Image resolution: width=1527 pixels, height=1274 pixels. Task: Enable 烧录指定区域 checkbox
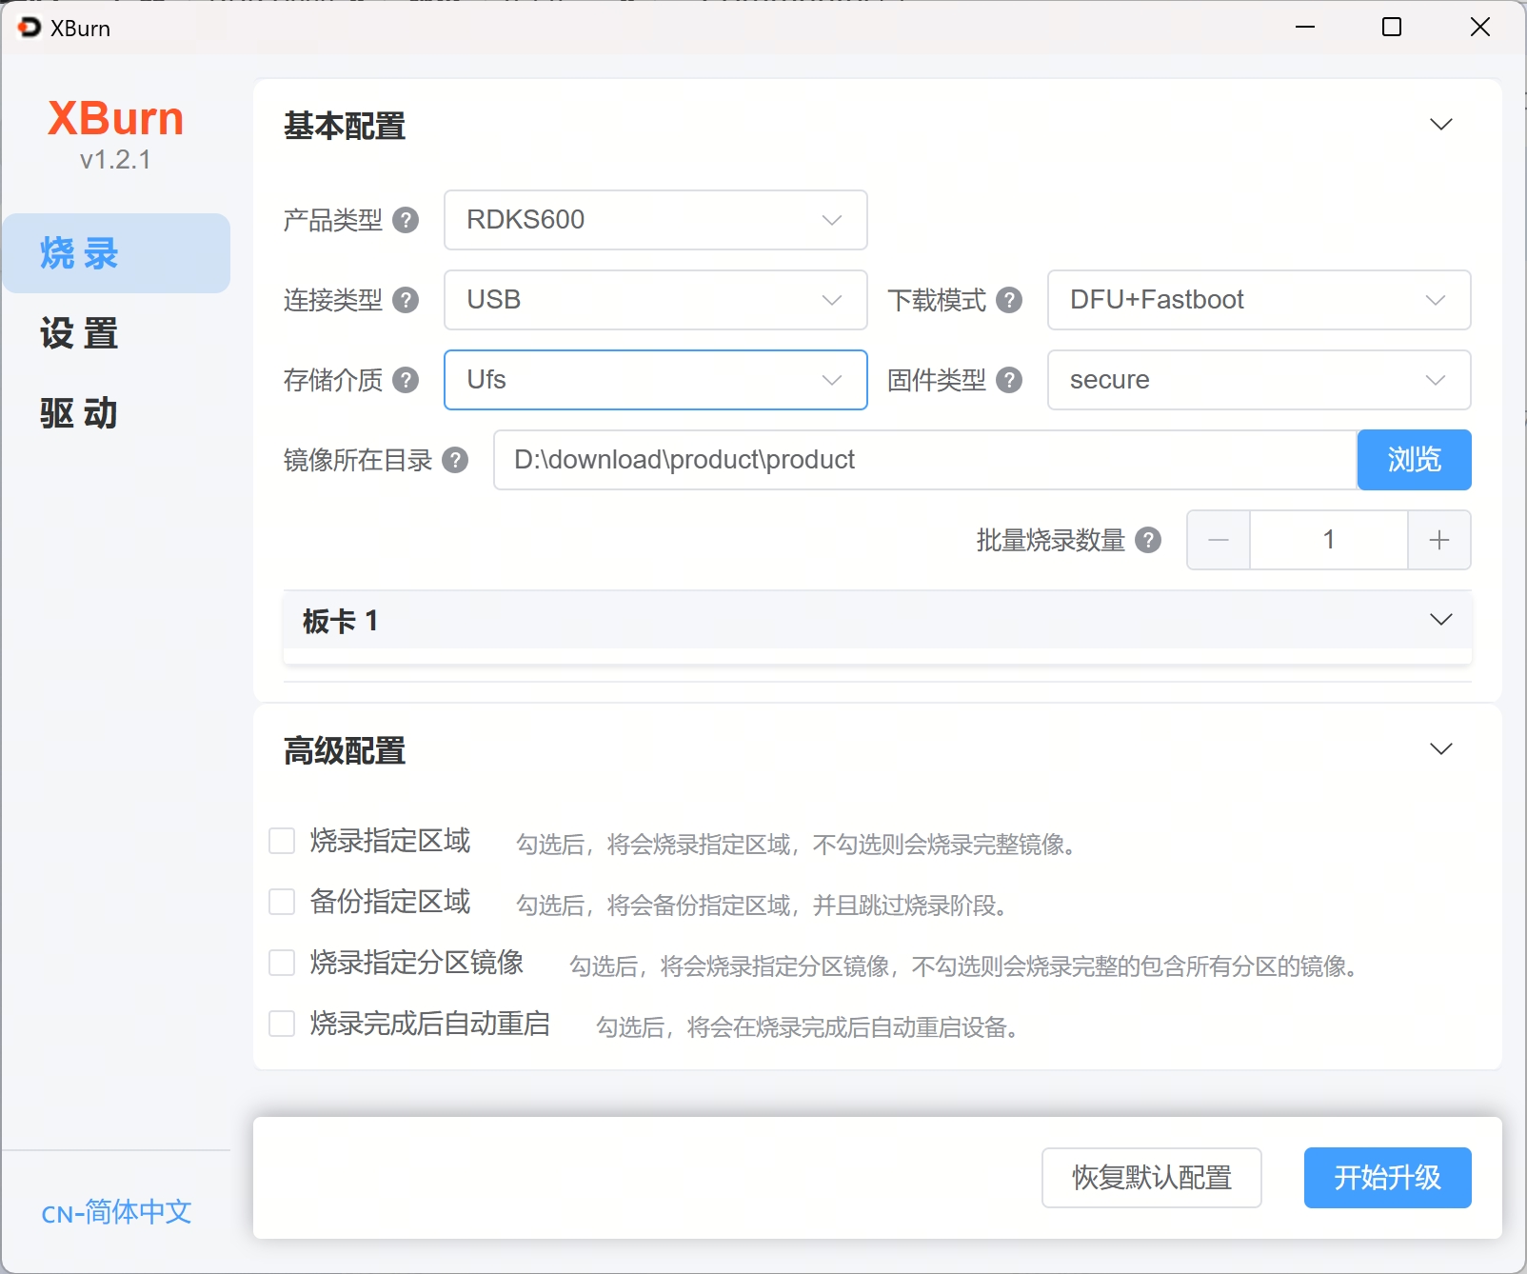tap(282, 841)
